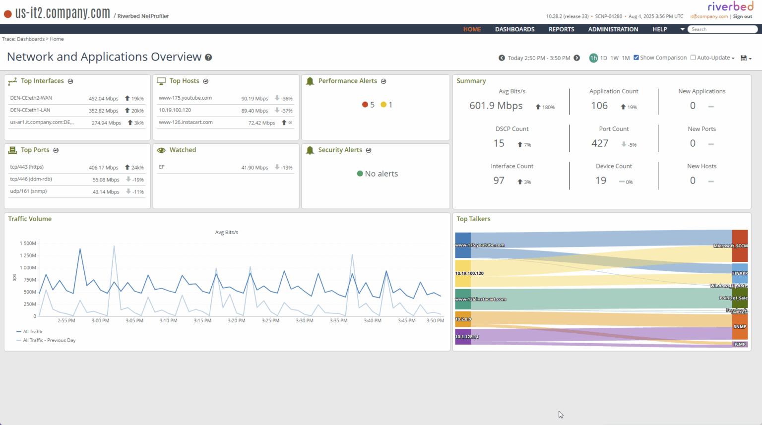Click the forward time navigation arrow

tap(576, 58)
